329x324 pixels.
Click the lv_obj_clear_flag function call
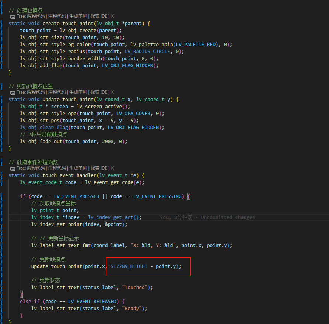click(44, 128)
